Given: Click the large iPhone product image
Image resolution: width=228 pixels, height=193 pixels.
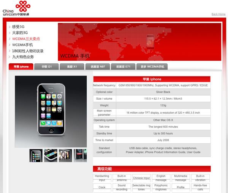Looking at the screenshot, I should coord(51,111).
